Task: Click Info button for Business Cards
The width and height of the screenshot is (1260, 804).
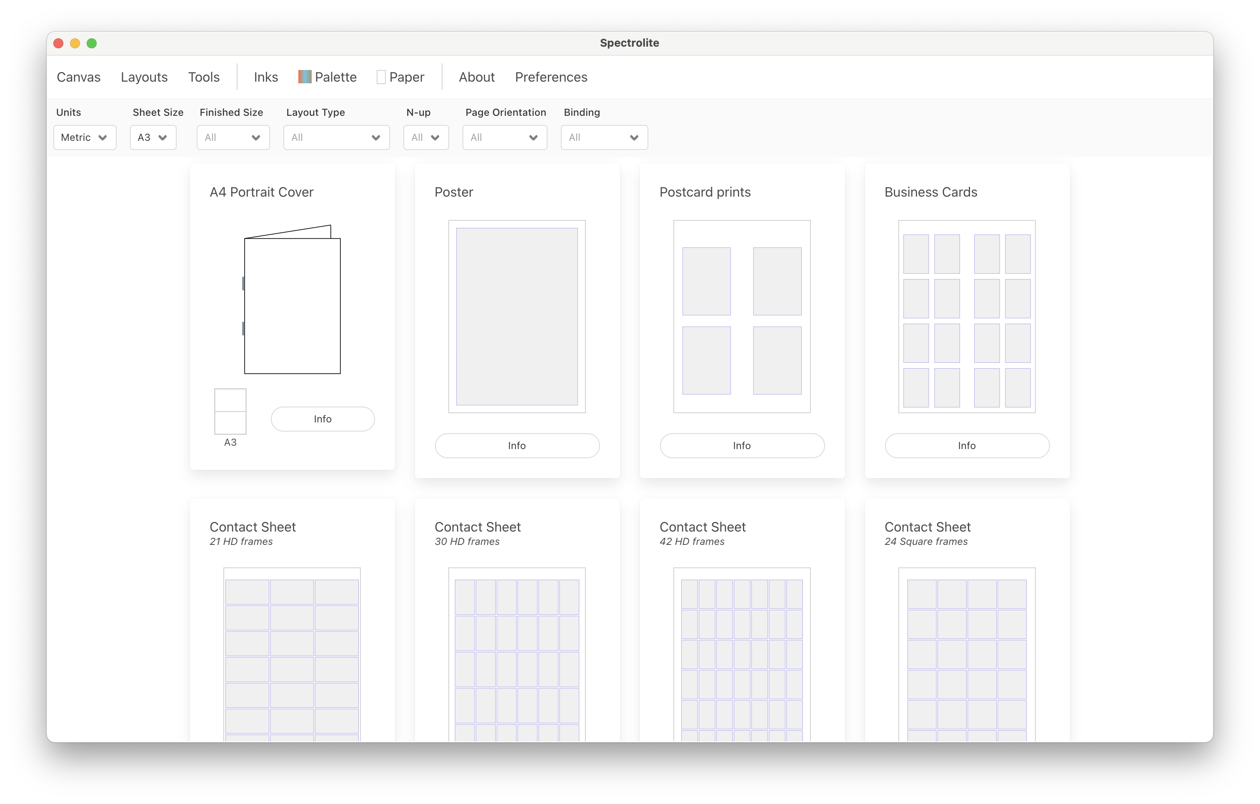Action: pyautogui.click(x=966, y=446)
